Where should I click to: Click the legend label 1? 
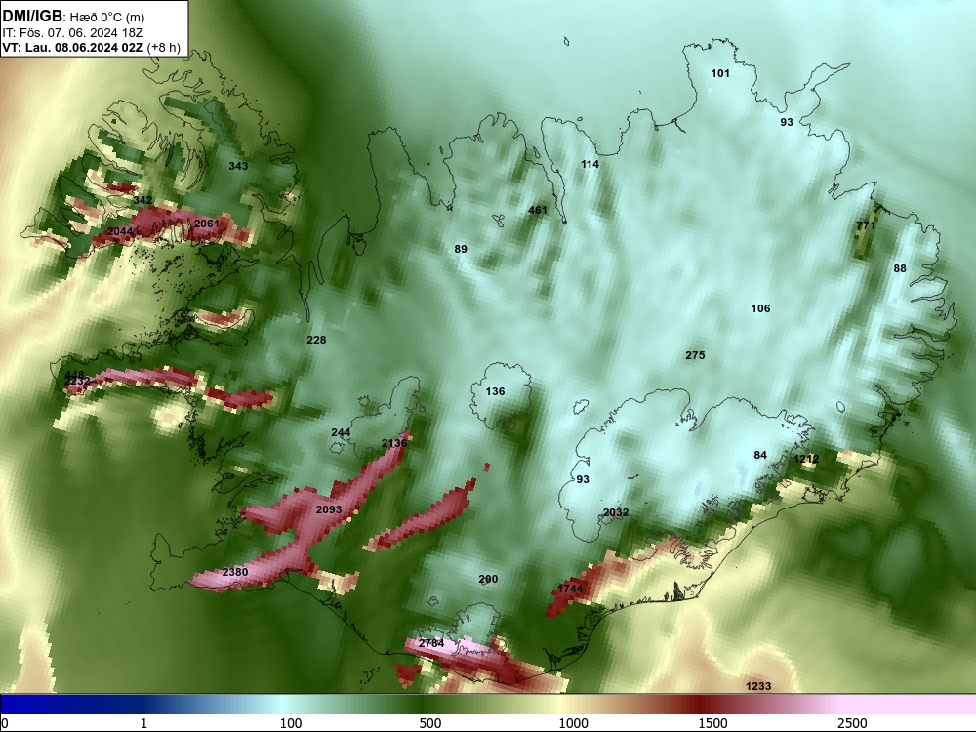click(143, 723)
